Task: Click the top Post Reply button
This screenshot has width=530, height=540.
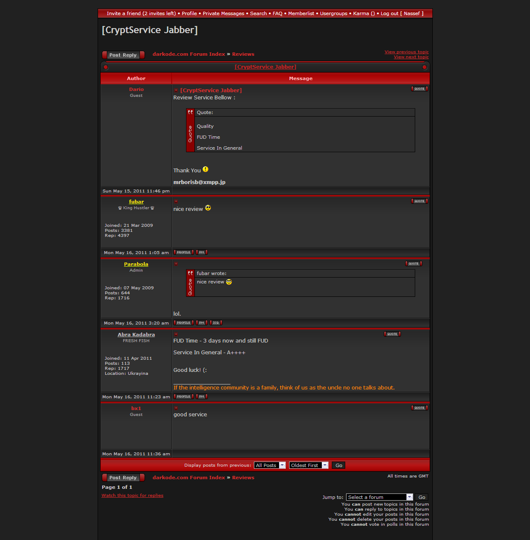Action: click(x=123, y=55)
